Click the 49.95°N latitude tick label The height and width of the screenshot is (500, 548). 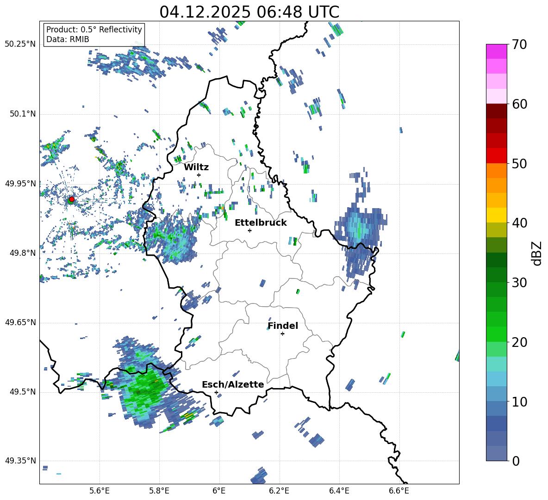pyautogui.click(x=20, y=184)
